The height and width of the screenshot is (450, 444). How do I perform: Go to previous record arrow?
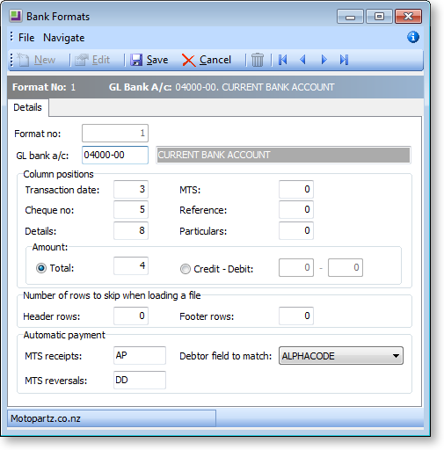pos(303,60)
